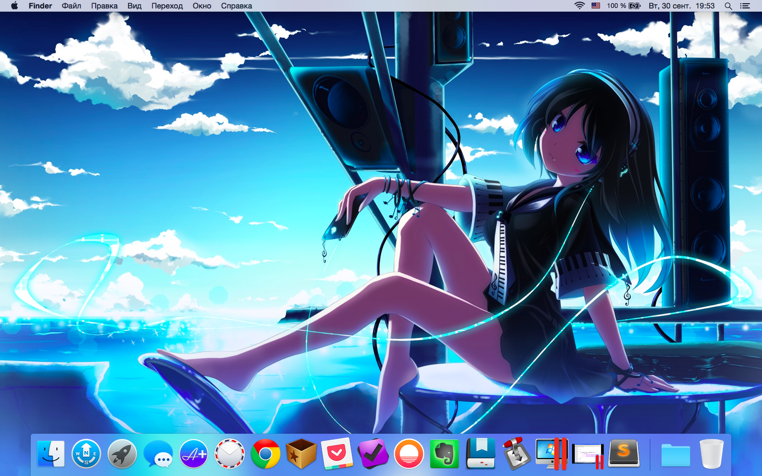Screen dimensions: 762x476
Task: Open Parallels Desktop Windows monitor icon
Action: pos(552,454)
